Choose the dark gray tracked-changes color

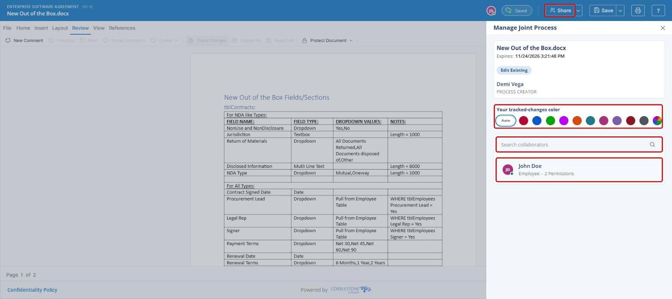coord(644,121)
